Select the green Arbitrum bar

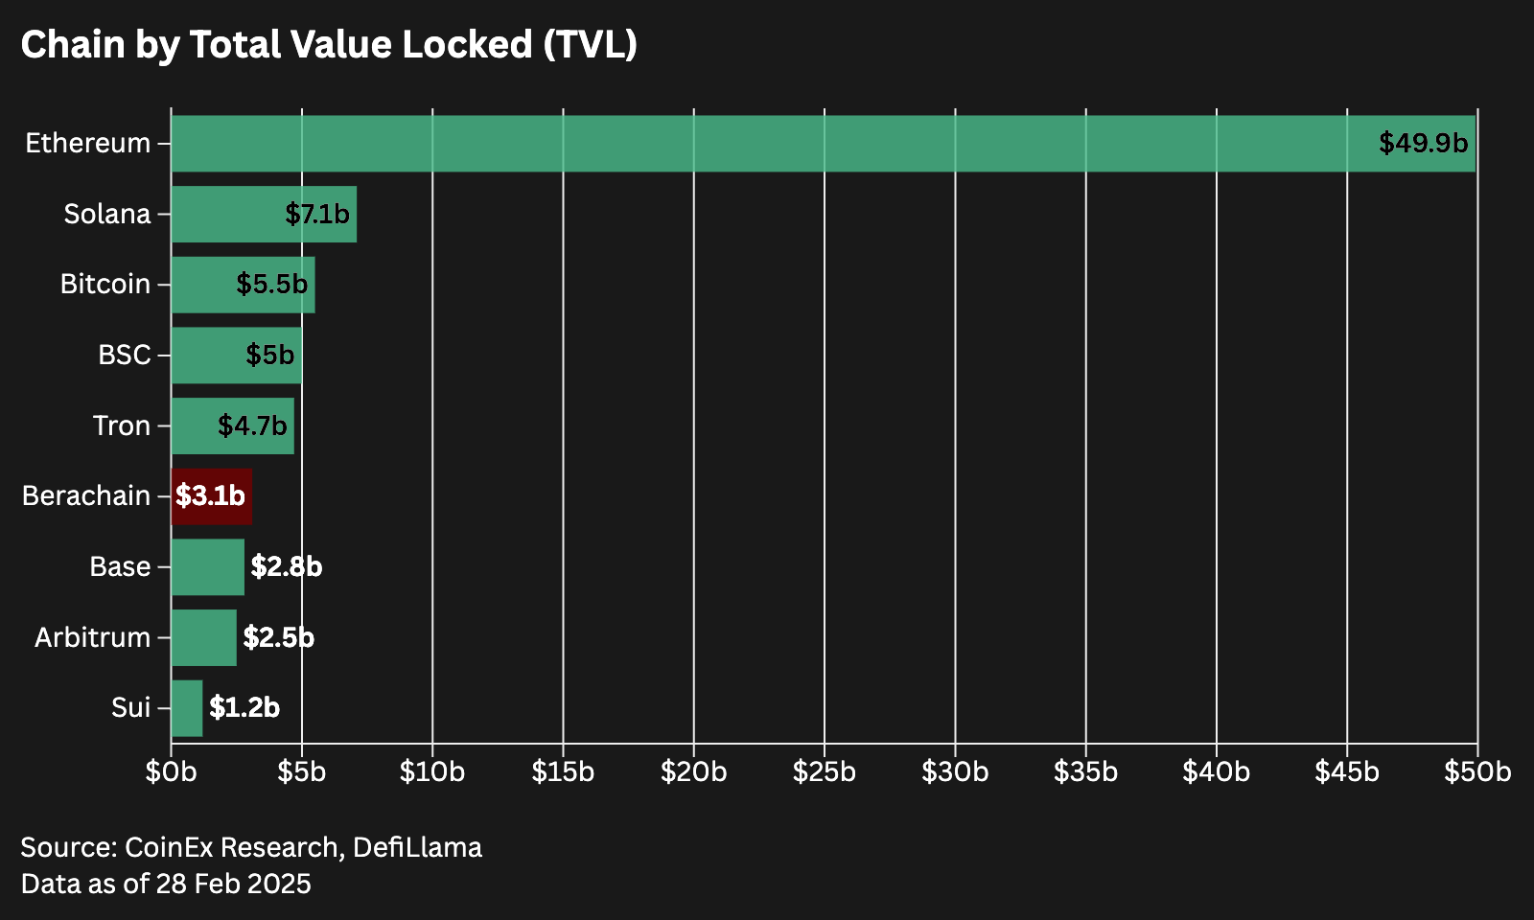tap(204, 637)
